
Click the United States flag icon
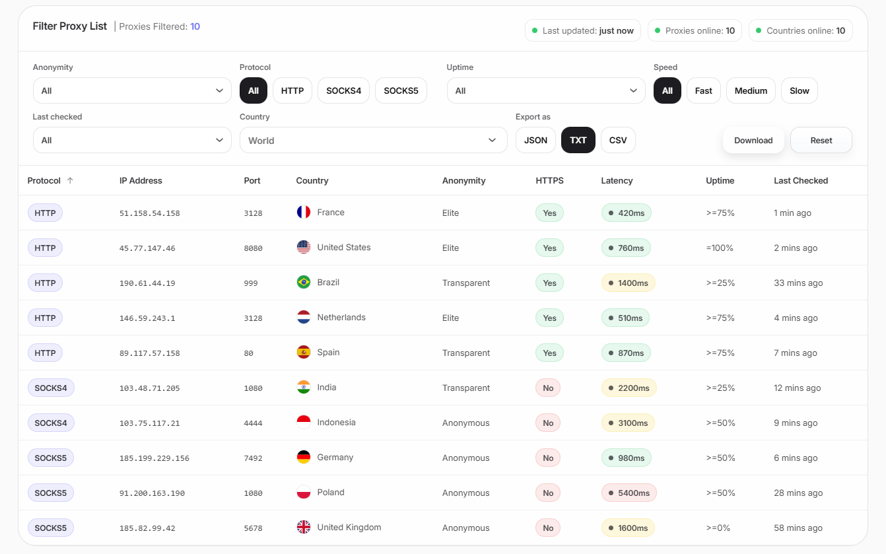[304, 247]
